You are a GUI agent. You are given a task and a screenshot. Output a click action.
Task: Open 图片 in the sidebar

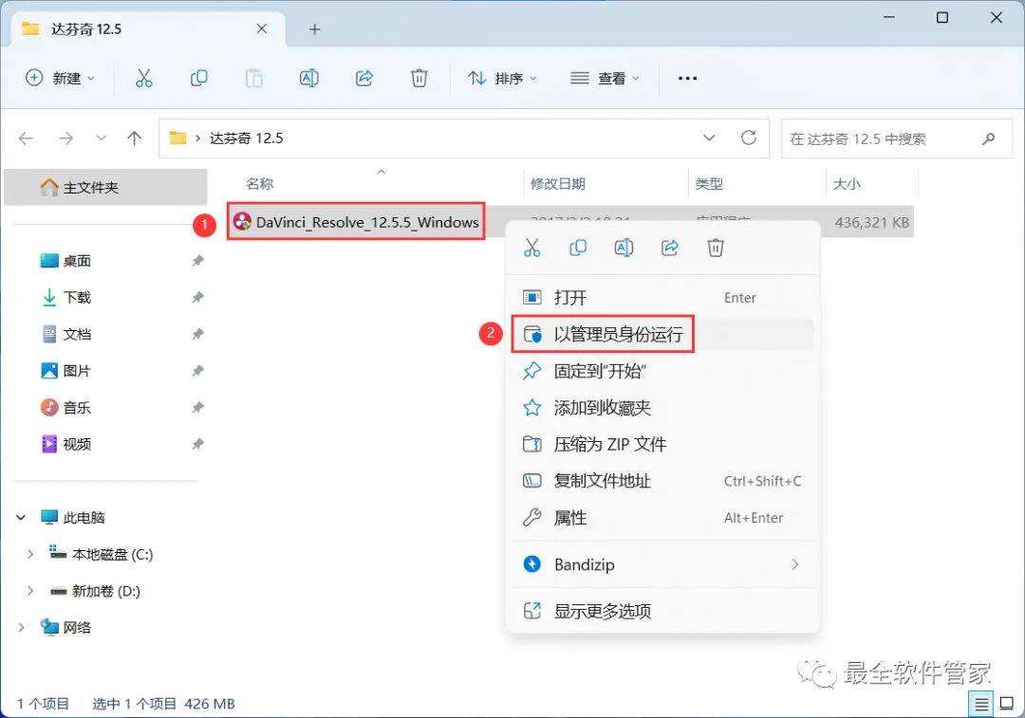77,371
